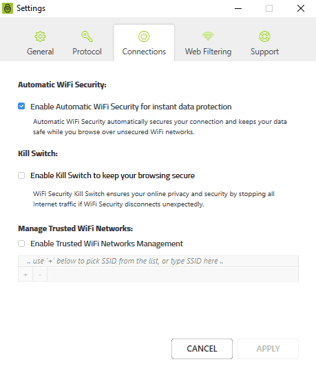Click the CANCEL button

pyautogui.click(x=202, y=349)
